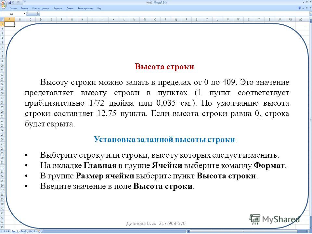Screen dimensions: 312x234
Task: Click bold word 'Ячейки' in instructions
Action: click(167, 165)
